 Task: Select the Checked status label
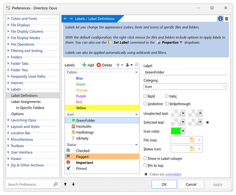click(x=102, y=151)
